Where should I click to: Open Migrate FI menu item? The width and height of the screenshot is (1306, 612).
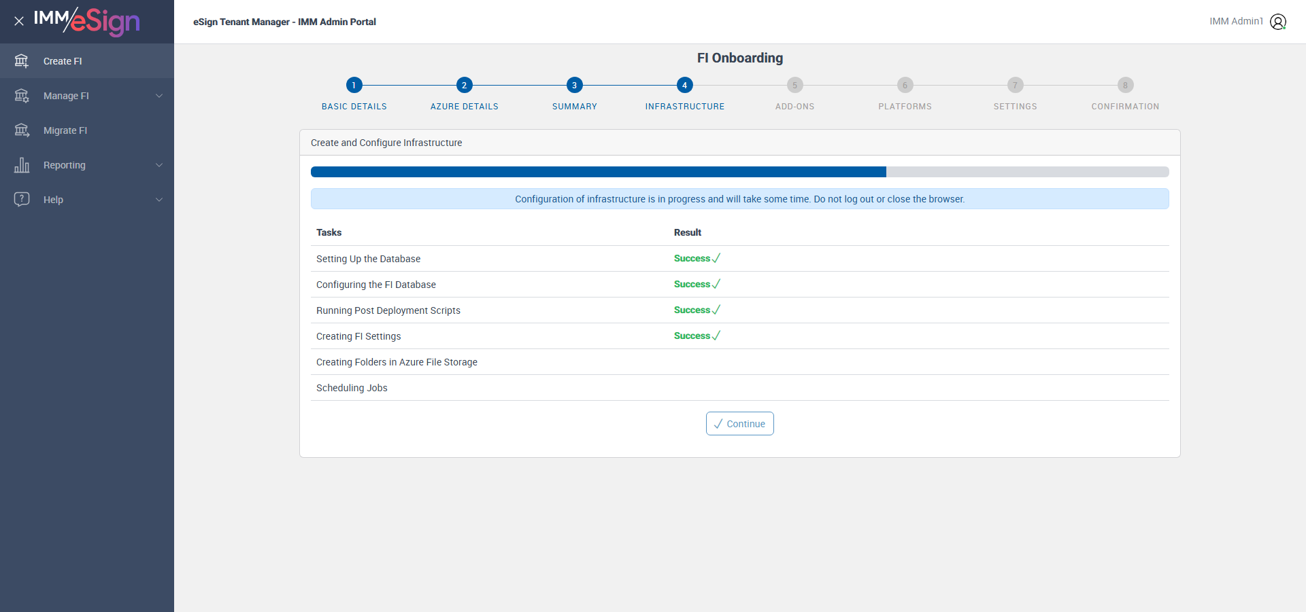point(87,130)
